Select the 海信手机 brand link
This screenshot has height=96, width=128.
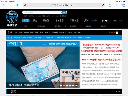pyautogui.click(x=77, y=33)
